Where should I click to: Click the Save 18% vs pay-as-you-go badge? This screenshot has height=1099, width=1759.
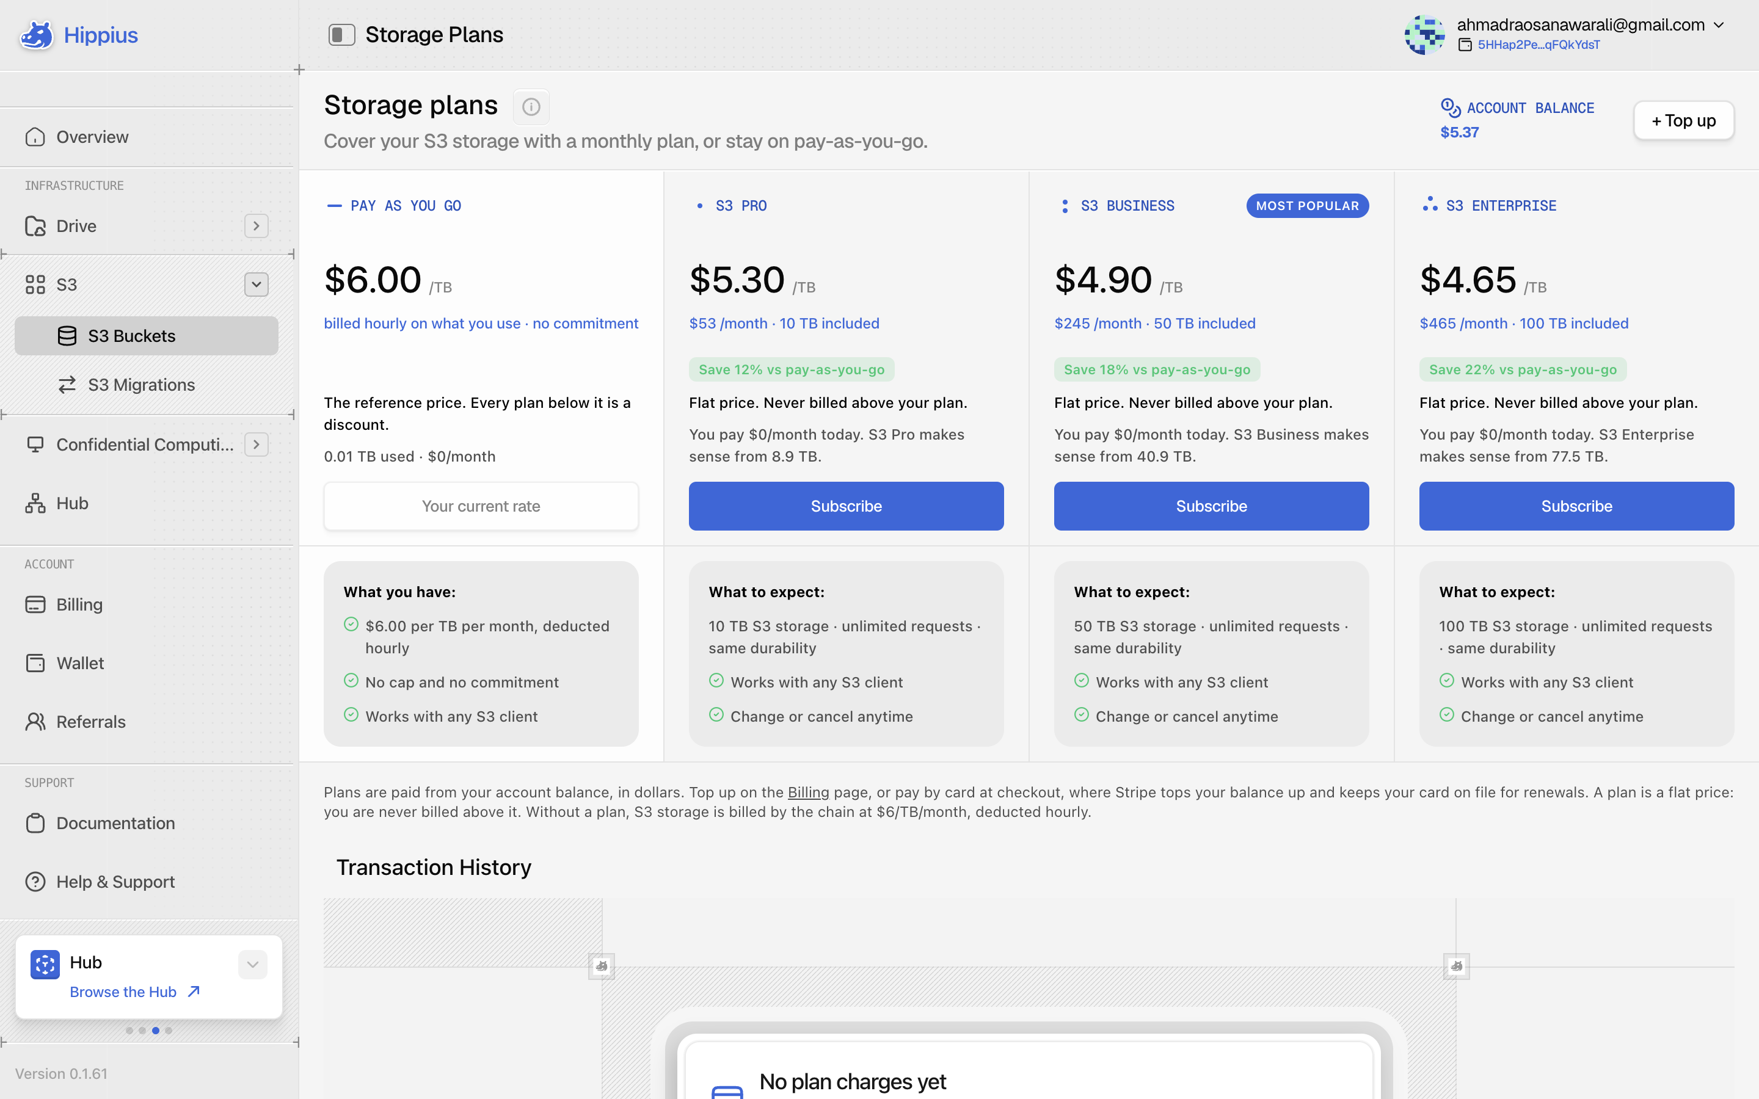[x=1157, y=369]
